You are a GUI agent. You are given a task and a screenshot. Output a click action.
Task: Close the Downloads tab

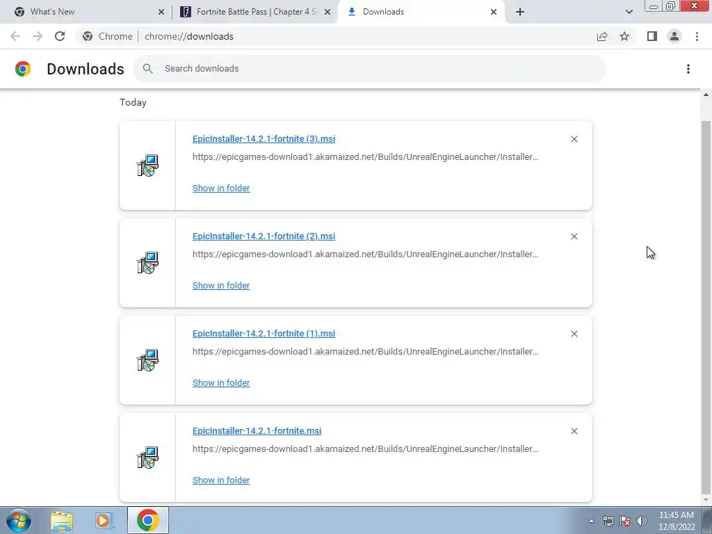[494, 12]
